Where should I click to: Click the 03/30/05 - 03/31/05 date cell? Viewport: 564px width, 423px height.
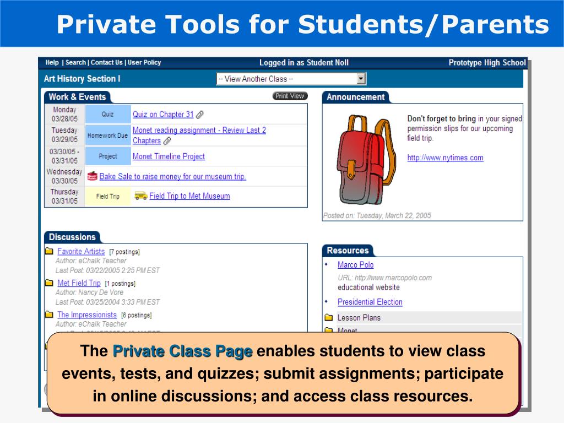point(65,156)
